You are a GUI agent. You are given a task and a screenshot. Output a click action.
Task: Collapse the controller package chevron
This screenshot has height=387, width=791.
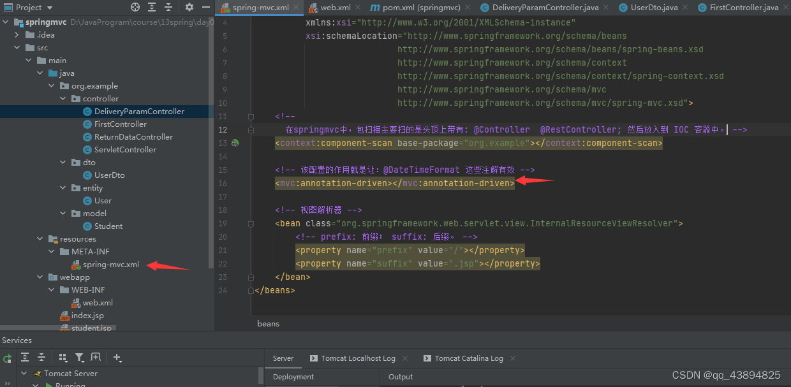coord(64,99)
